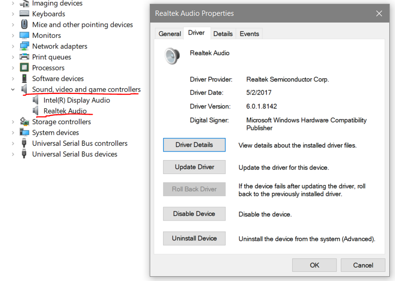The width and height of the screenshot is (395, 281).
Task: Click the Processors chip icon
Action: pyautogui.click(x=24, y=68)
